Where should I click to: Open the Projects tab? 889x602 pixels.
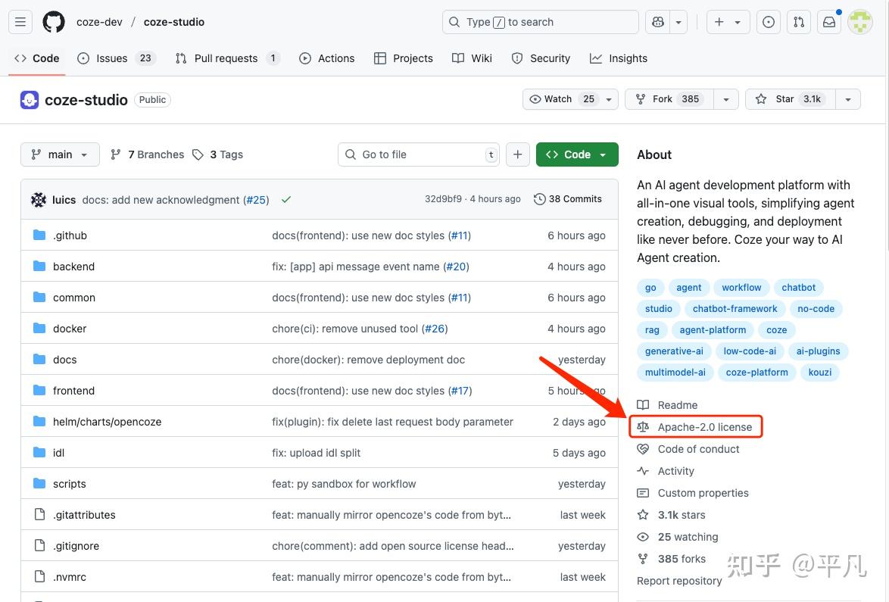coord(404,58)
